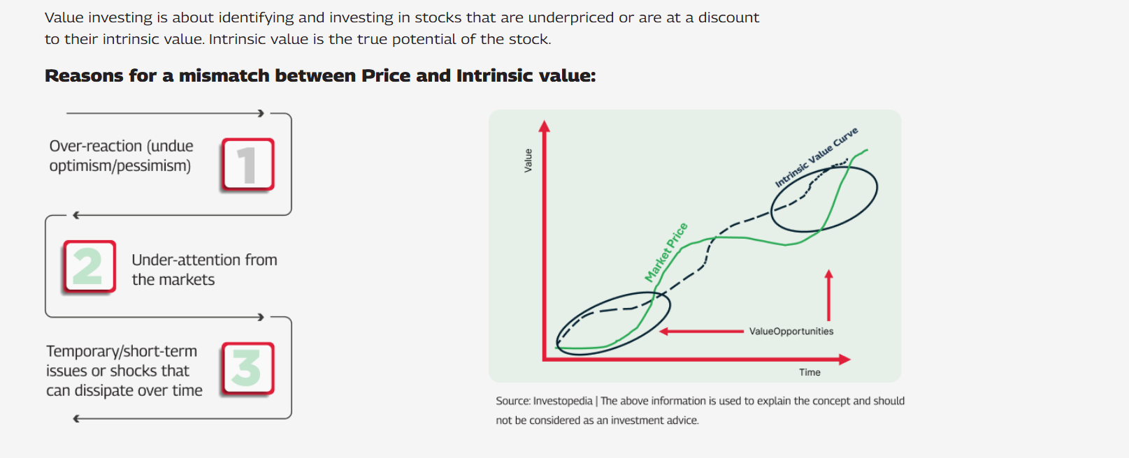Click the ValueOpportunities label

tap(791, 332)
